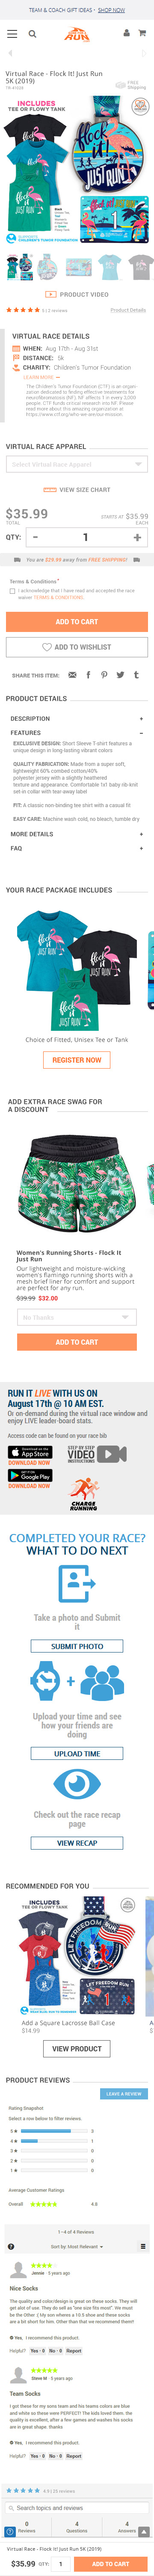Check the Terms & Conditions acknowledgment box
The height and width of the screenshot is (2576, 154).
click(12, 591)
